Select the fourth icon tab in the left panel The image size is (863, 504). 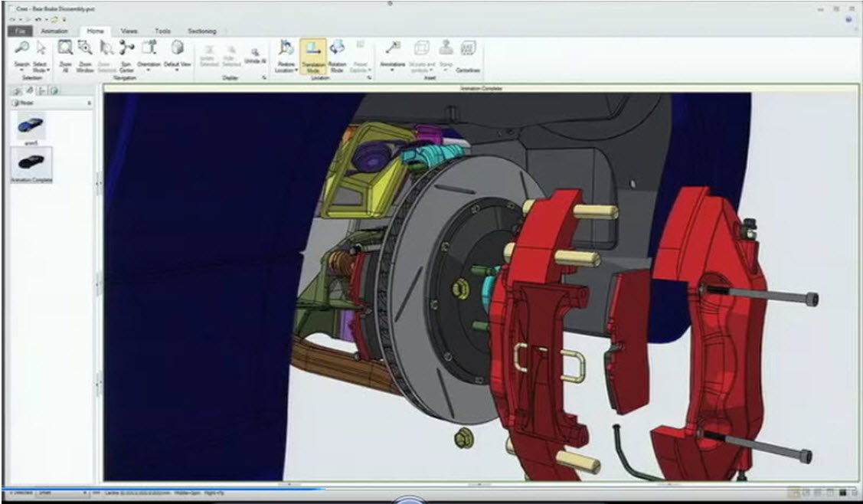click(54, 91)
